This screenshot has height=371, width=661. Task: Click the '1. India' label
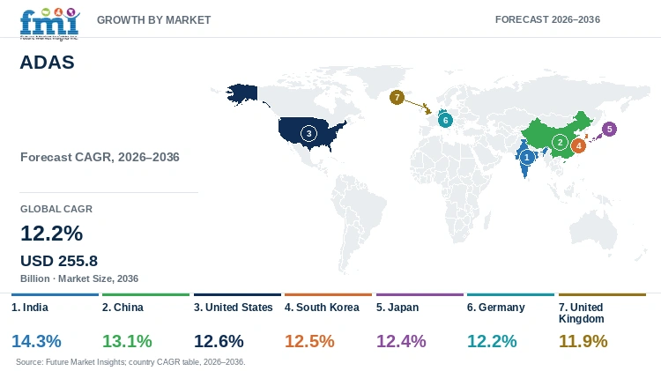pos(29,308)
